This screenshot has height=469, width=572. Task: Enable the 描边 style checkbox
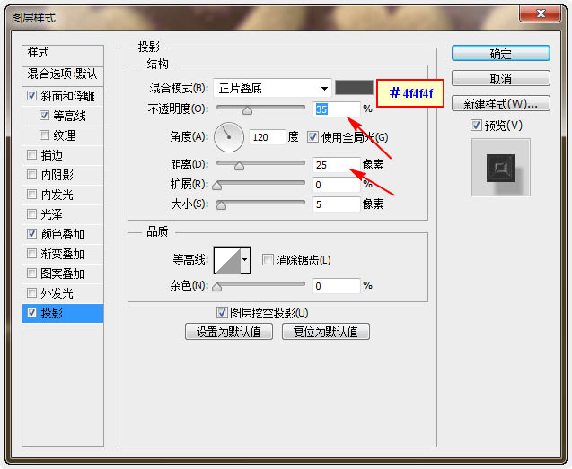[31, 155]
